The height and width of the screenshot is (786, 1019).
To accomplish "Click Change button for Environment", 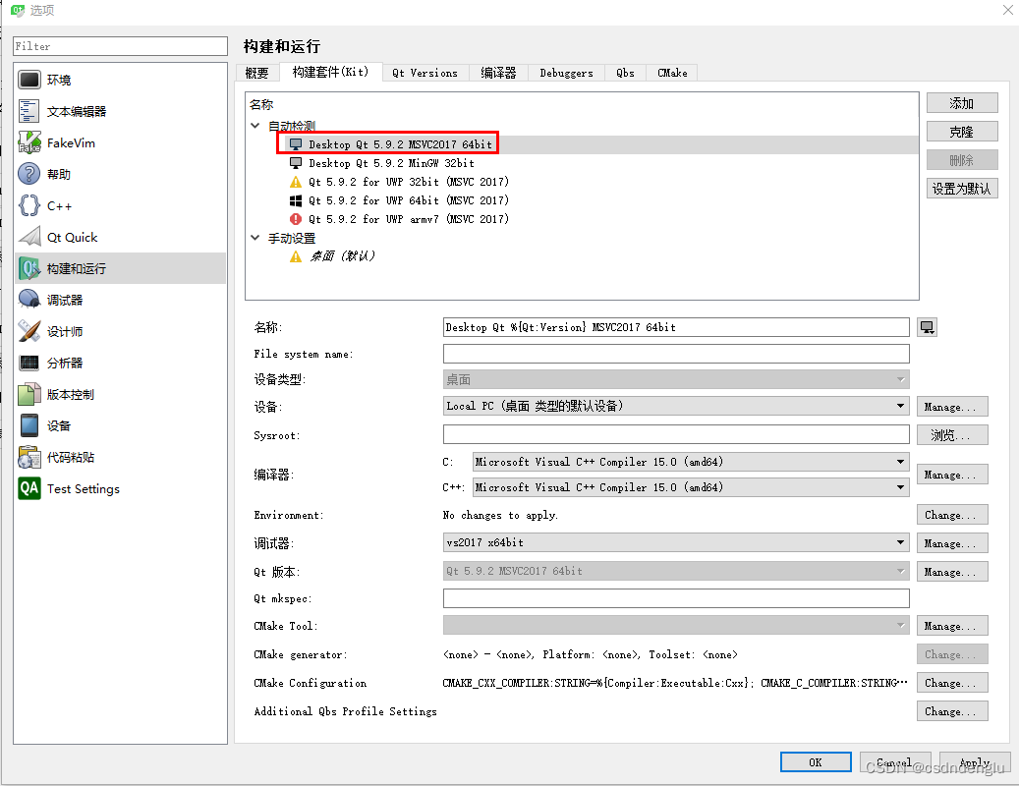I will pyautogui.click(x=952, y=515).
